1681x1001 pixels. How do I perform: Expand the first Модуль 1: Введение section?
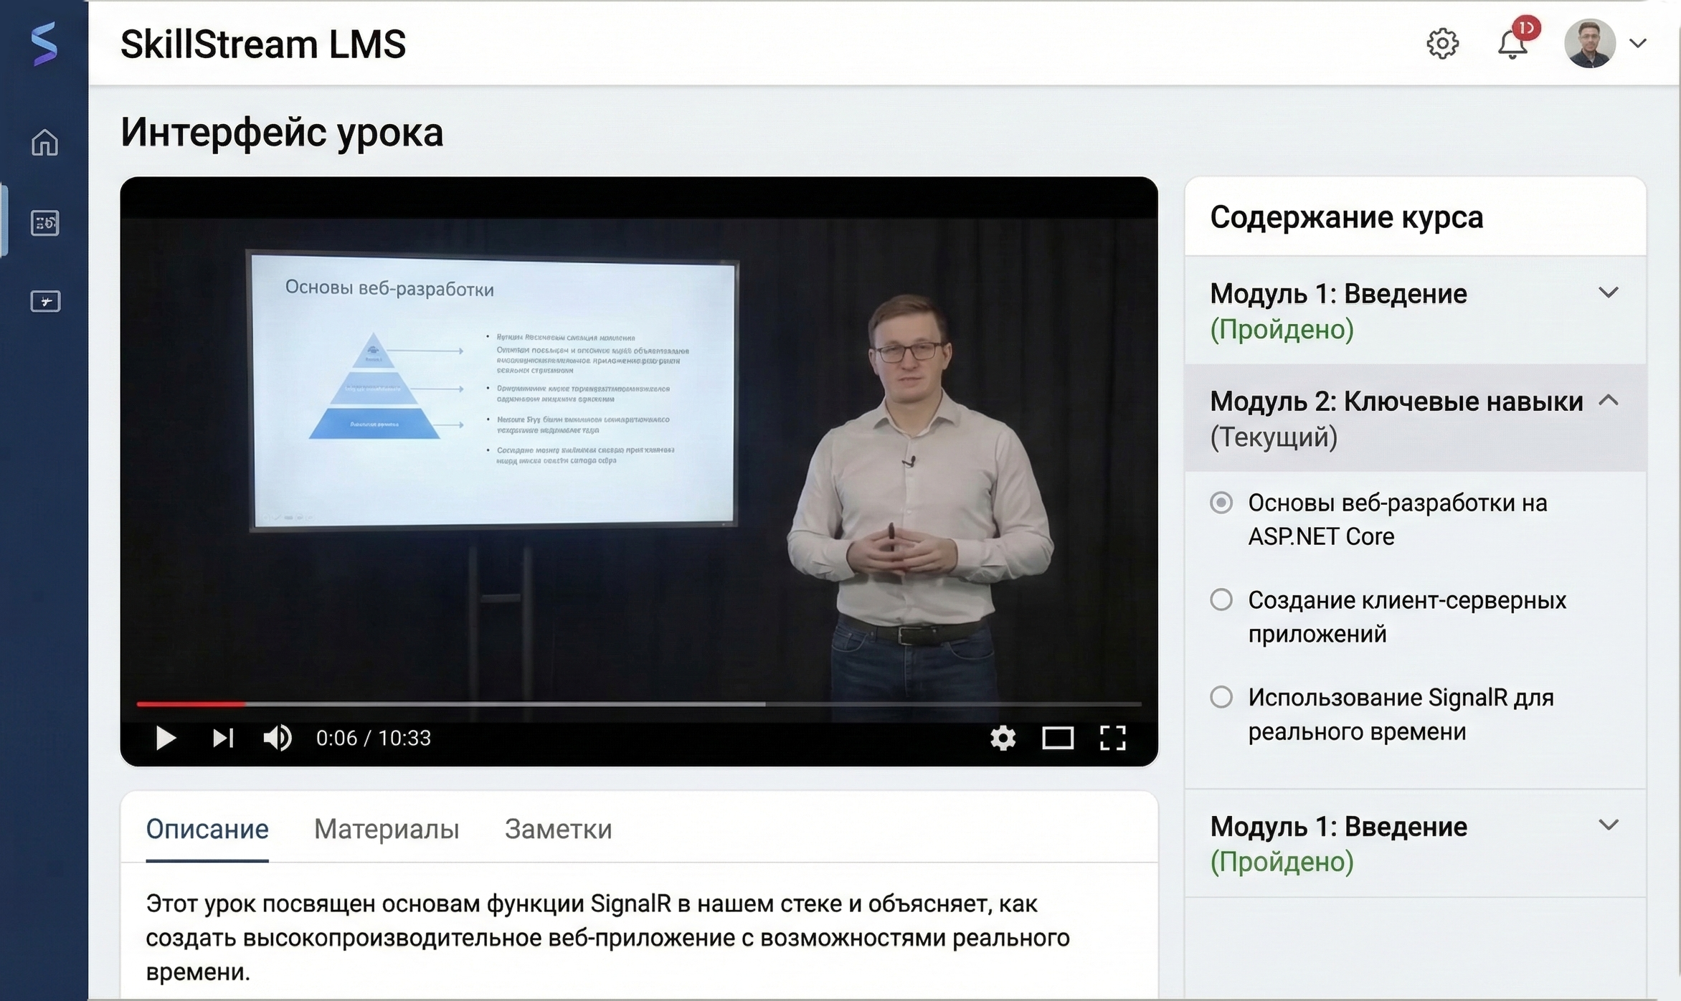point(1609,293)
